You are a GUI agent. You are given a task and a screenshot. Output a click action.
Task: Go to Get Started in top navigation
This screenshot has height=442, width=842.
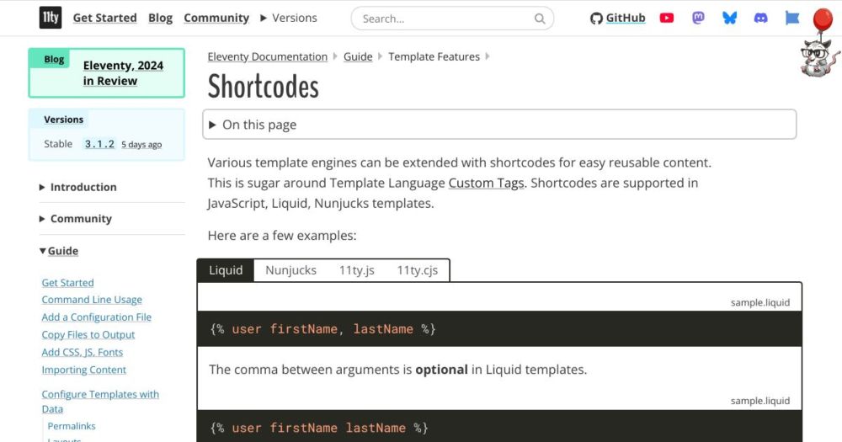104,18
